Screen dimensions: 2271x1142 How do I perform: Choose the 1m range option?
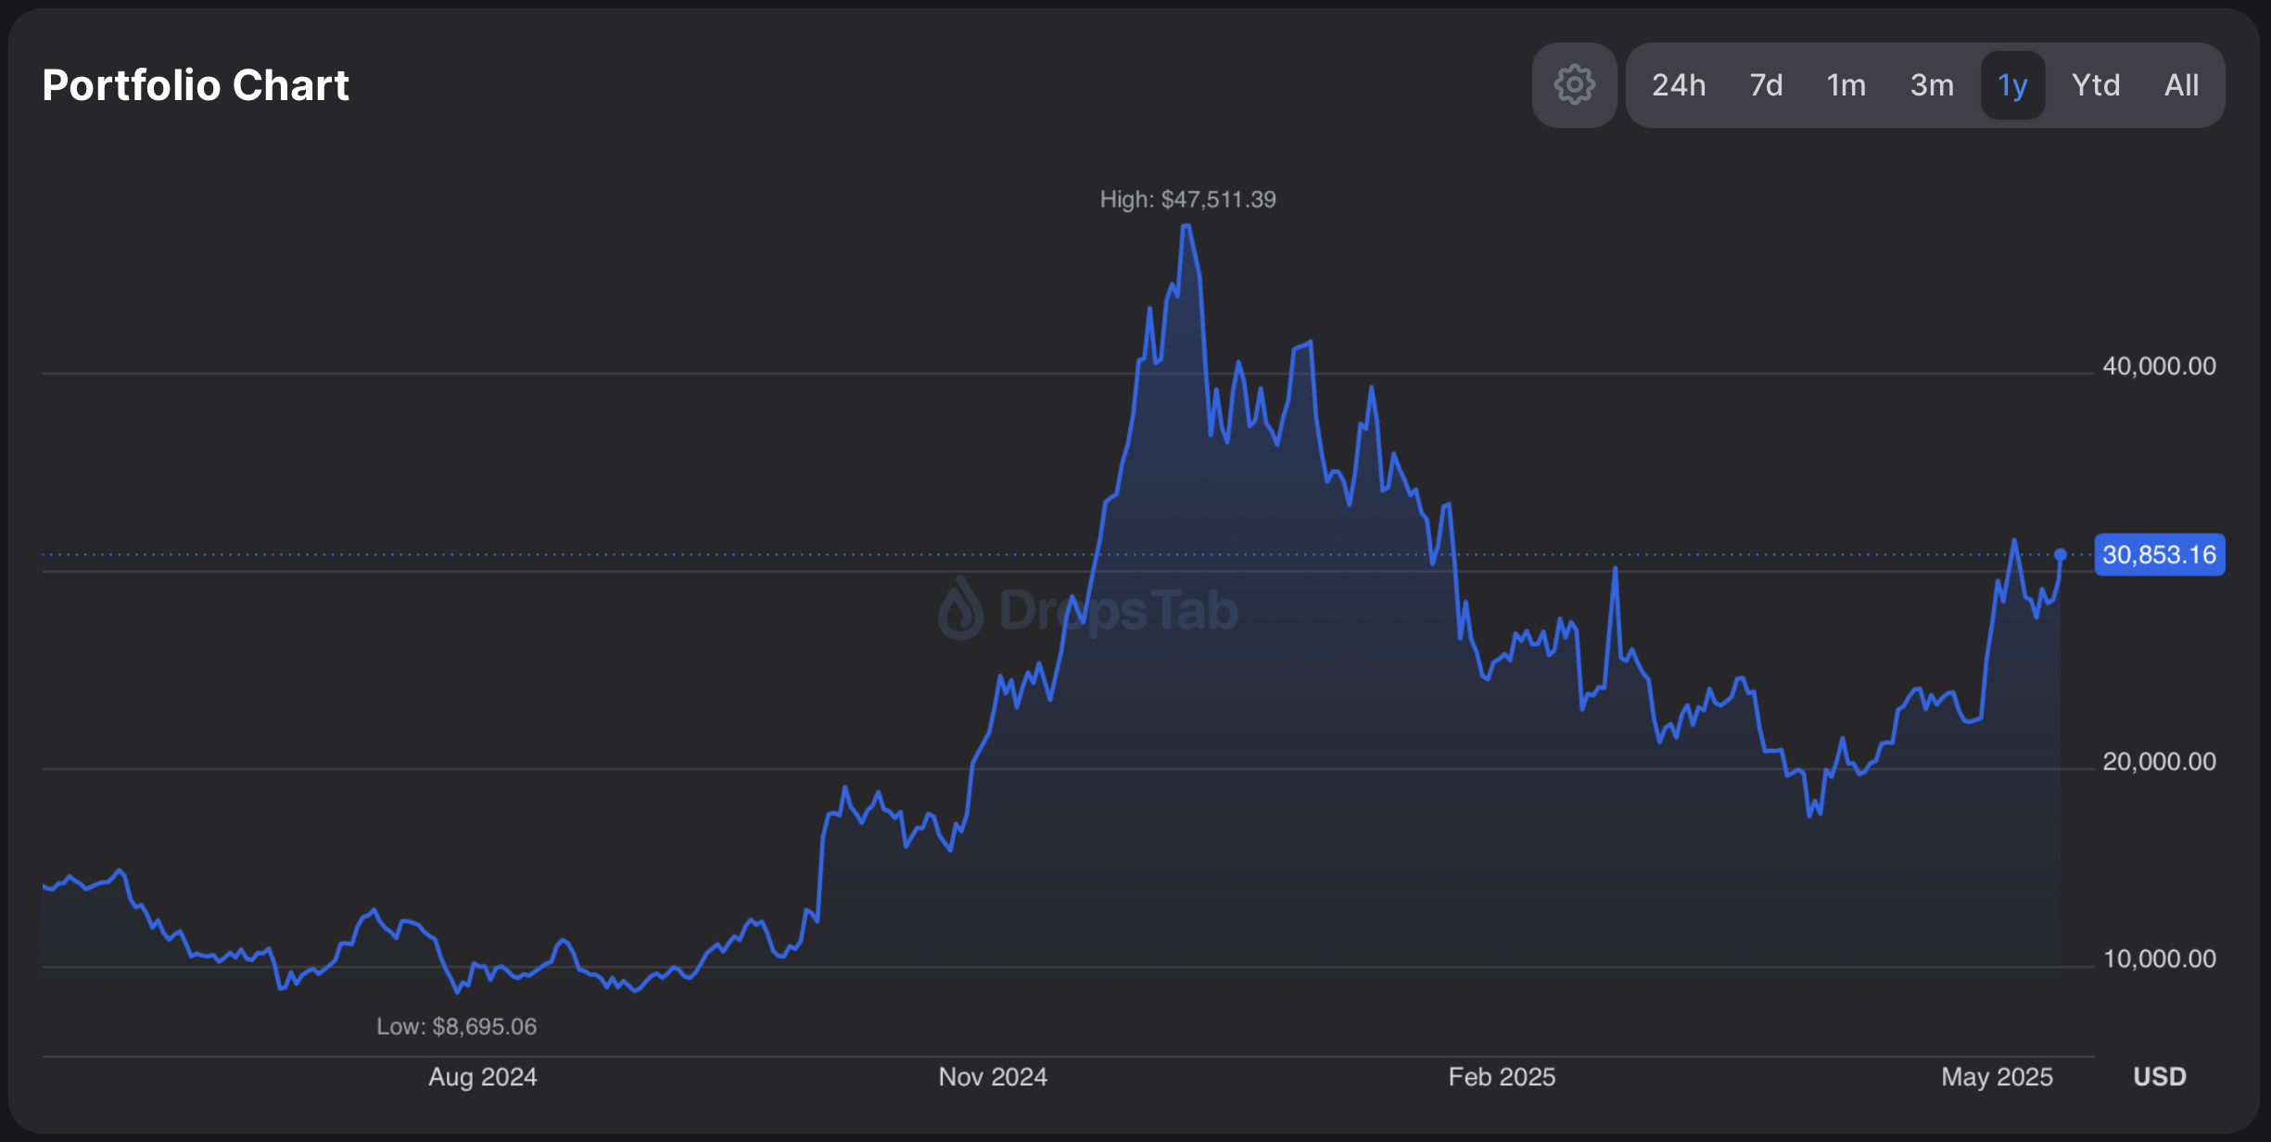tap(1846, 85)
